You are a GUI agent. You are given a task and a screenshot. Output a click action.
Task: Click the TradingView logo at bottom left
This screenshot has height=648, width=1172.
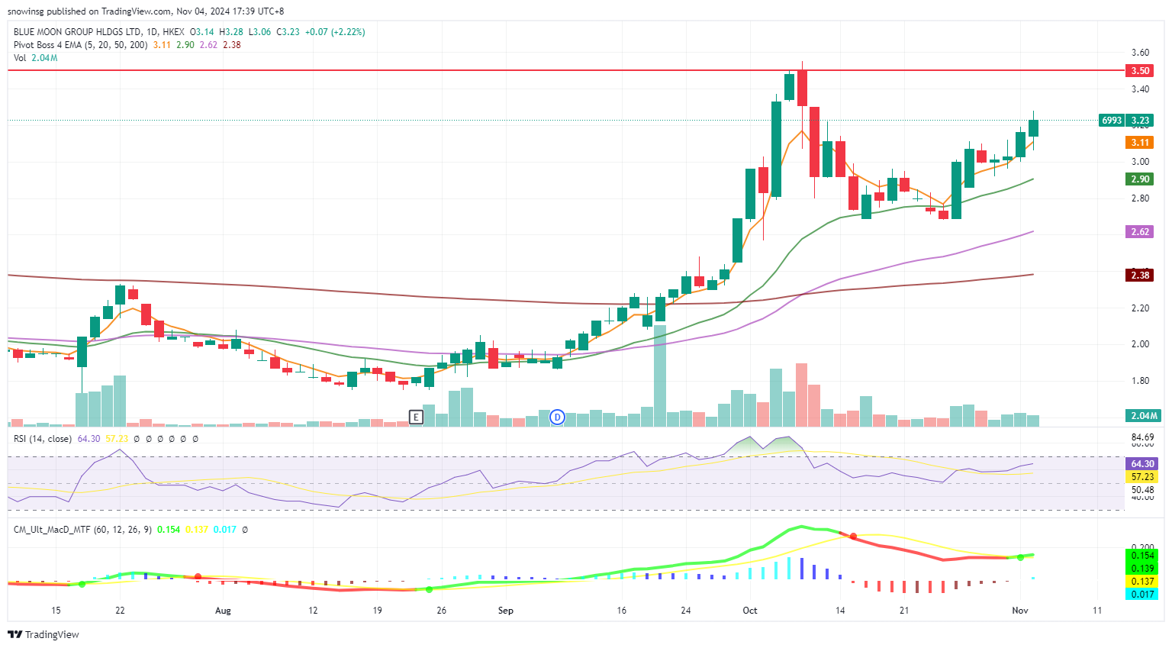[43, 634]
